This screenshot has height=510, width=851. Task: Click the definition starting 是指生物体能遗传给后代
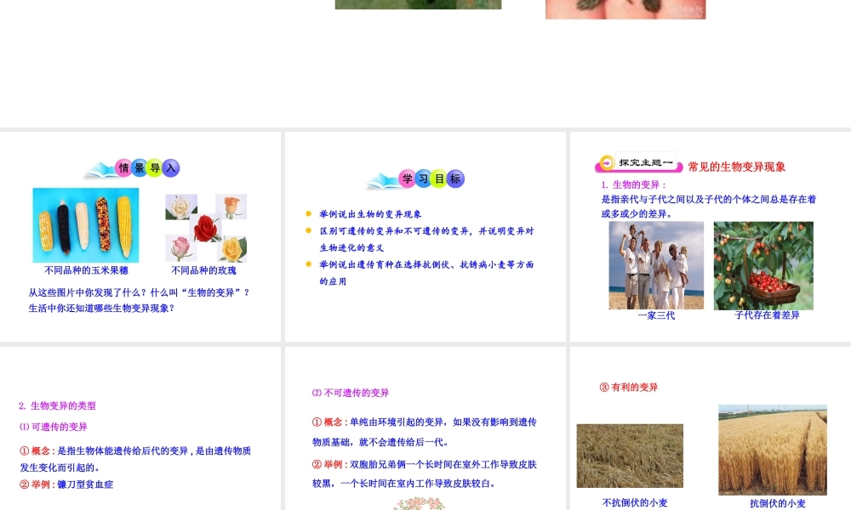[135, 459]
